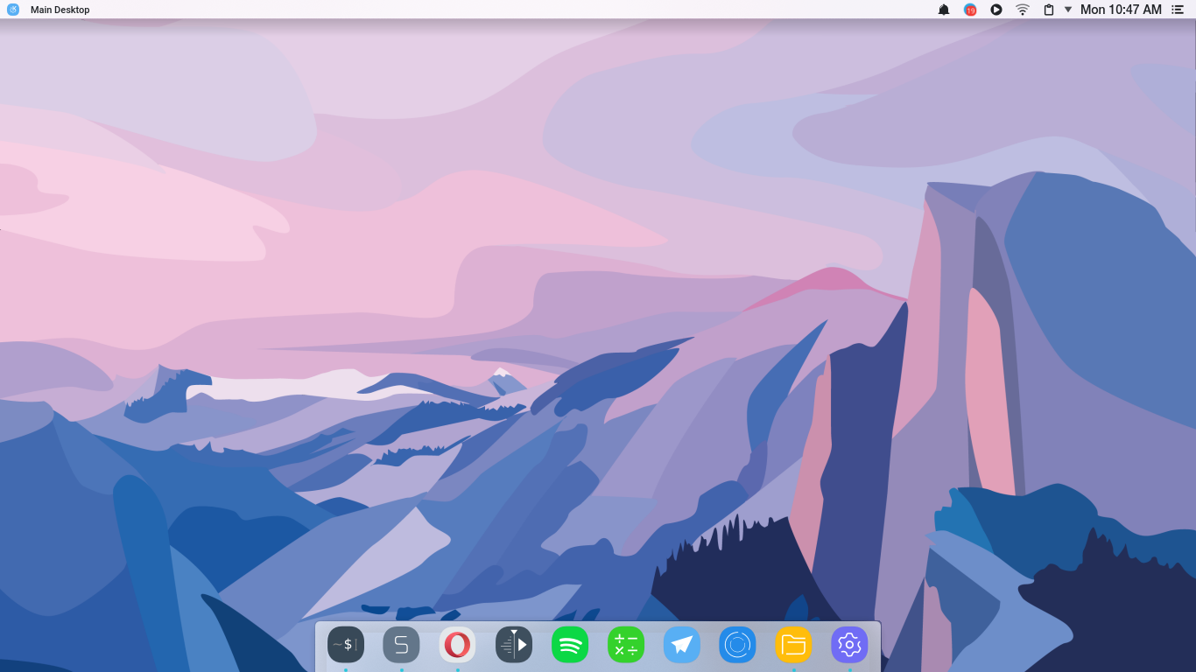The height and width of the screenshot is (672, 1196).
Task: Toggle the Wi-Fi network indicator
Action: tap(1022, 10)
